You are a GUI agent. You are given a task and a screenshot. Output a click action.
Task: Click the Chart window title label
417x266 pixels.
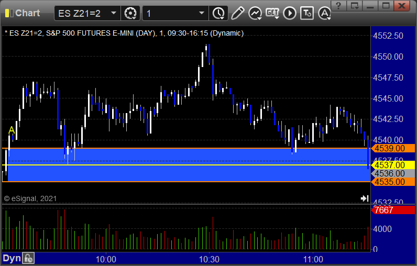click(x=27, y=13)
